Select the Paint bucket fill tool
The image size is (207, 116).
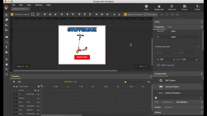coord(6,52)
